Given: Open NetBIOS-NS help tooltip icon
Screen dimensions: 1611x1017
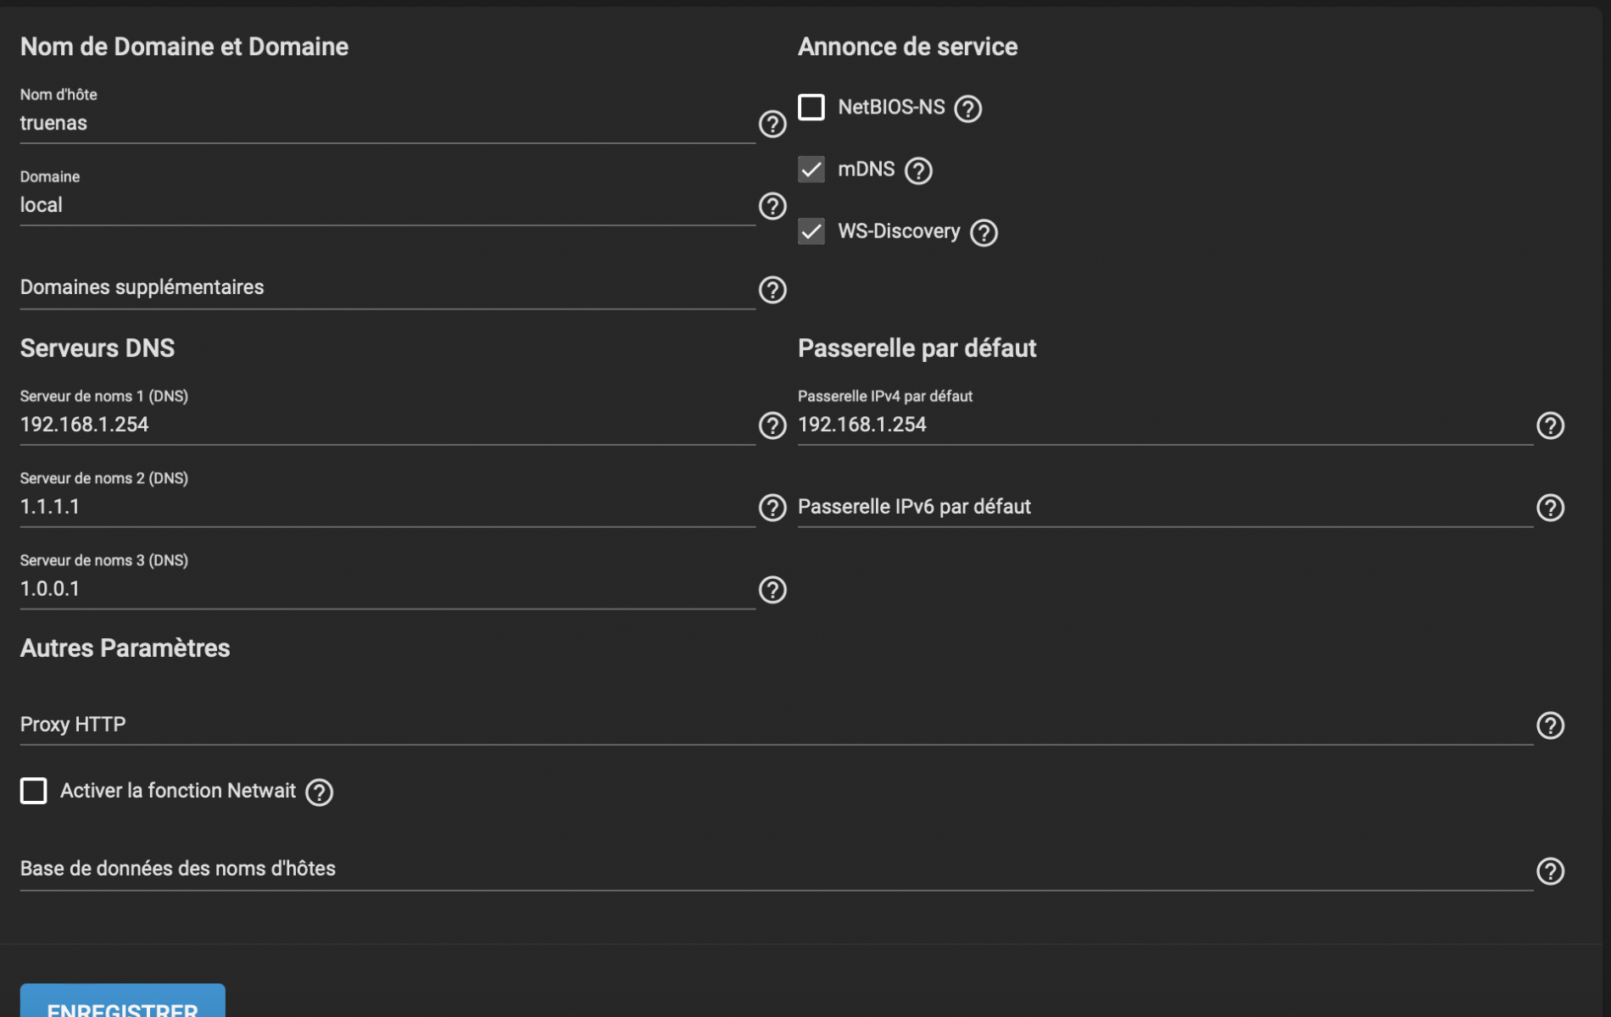Looking at the screenshot, I should (x=967, y=108).
